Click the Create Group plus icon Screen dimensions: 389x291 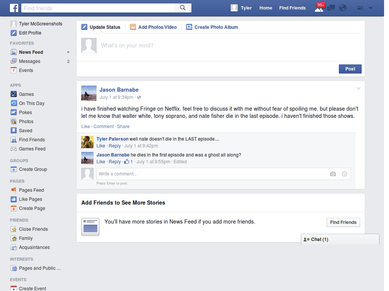pyautogui.click(x=14, y=169)
